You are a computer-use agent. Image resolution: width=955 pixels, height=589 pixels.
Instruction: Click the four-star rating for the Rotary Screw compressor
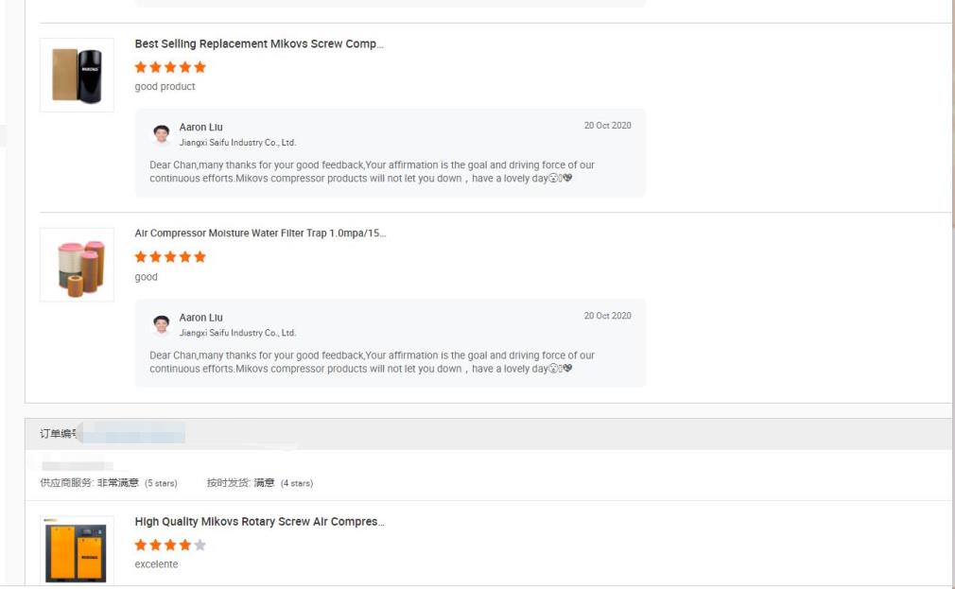[163, 545]
